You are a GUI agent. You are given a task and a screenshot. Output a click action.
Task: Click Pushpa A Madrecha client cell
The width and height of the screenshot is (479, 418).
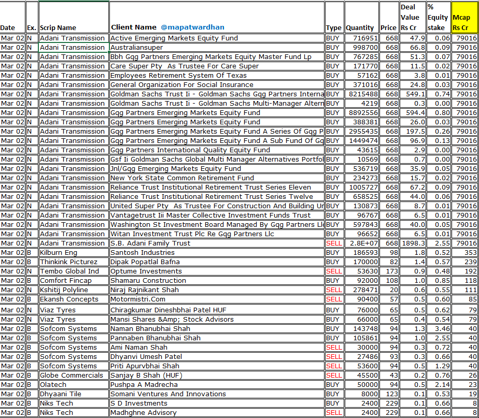pos(217,385)
